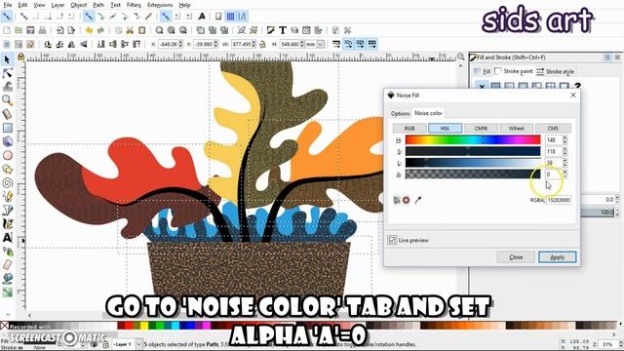Adjust the opacity 100.0 stepper
This screenshot has width=624, height=351.
[617, 213]
